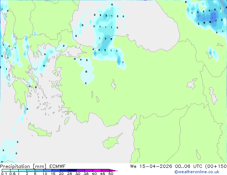
Task: Pick the 0.1–0.5 mm legend swatch
Action: [6, 170]
